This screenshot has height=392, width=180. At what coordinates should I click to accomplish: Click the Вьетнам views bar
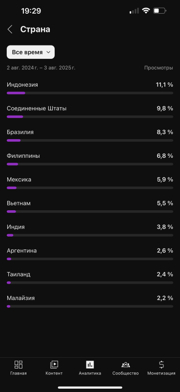tap(90, 212)
